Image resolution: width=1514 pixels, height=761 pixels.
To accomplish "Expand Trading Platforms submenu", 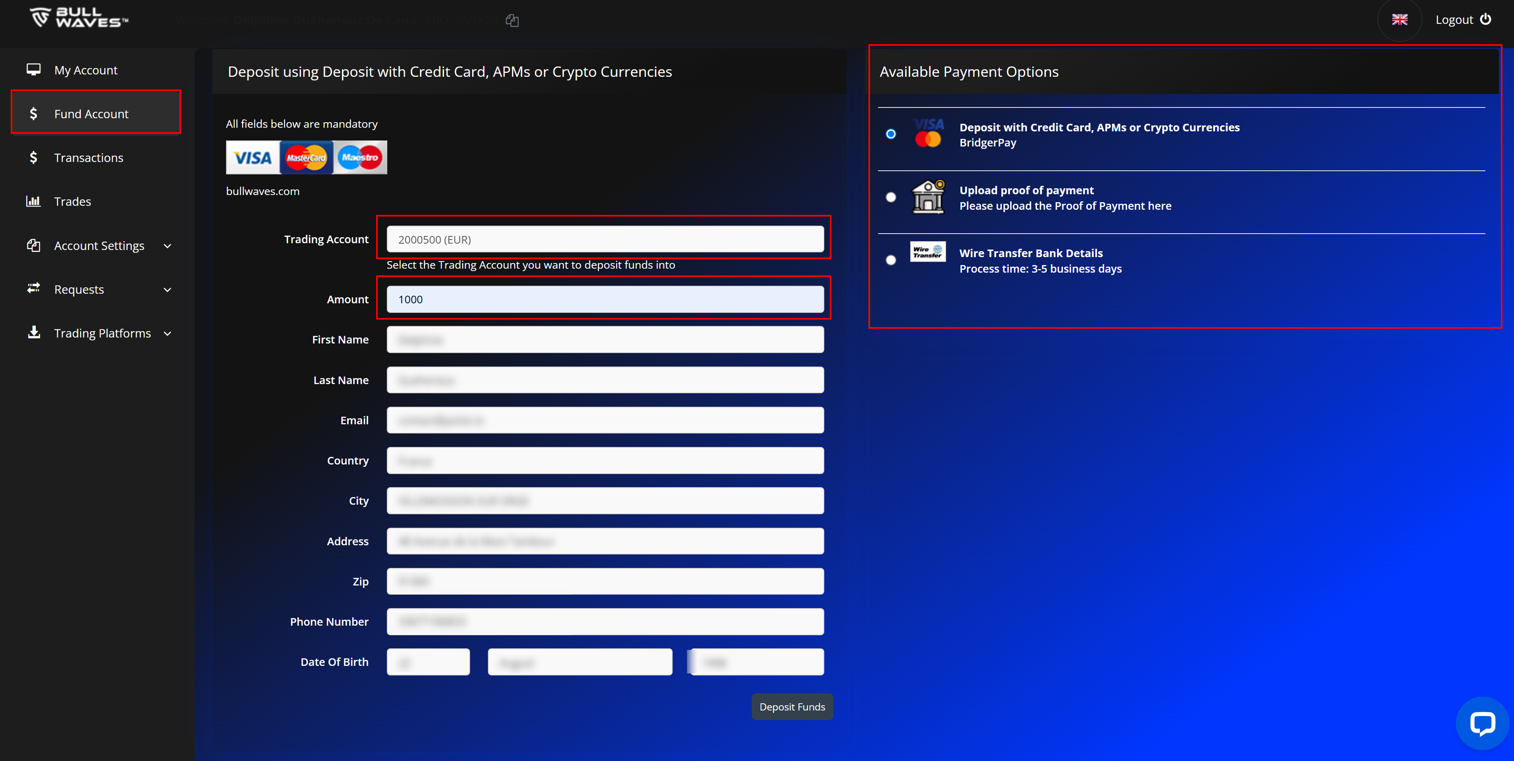I will click(99, 333).
